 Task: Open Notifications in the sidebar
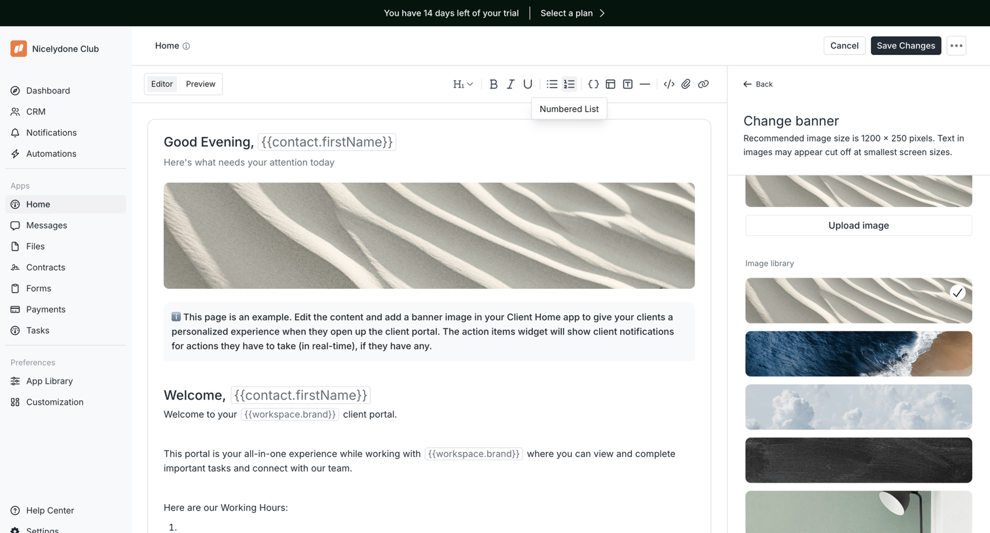pyautogui.click(x=65, y=132)
